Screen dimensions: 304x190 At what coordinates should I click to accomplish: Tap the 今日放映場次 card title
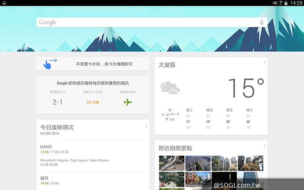click(57, 127)
